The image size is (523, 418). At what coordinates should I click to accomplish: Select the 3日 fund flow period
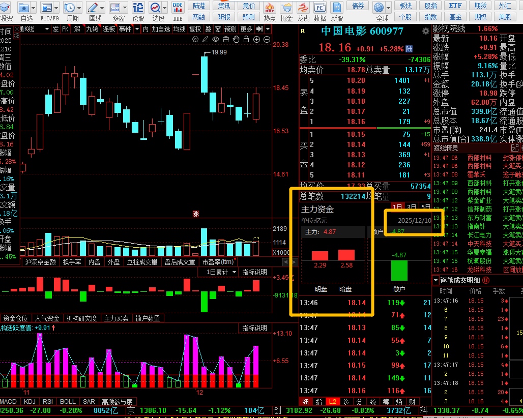pos(412,207)
